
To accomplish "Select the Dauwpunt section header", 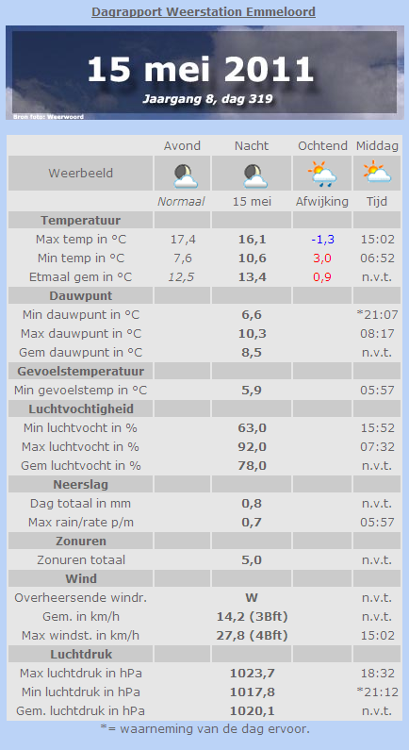I will 80,295.
